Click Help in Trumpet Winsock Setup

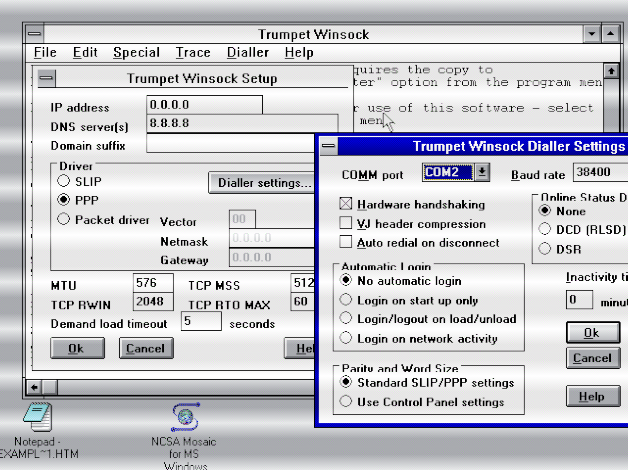point(300,349)
